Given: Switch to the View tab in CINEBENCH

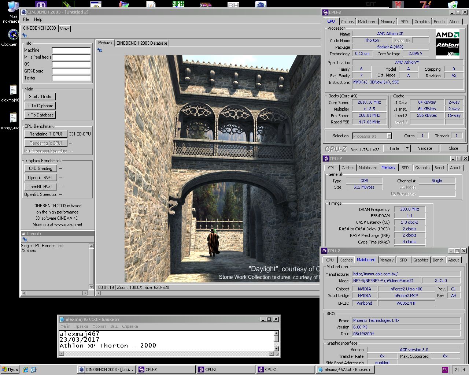Looking at the screenshot, I should pos(64,29).
